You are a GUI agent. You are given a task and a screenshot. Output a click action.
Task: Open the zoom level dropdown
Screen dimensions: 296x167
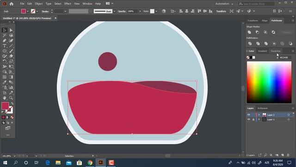pyautogui.click(x=14, y=156)
